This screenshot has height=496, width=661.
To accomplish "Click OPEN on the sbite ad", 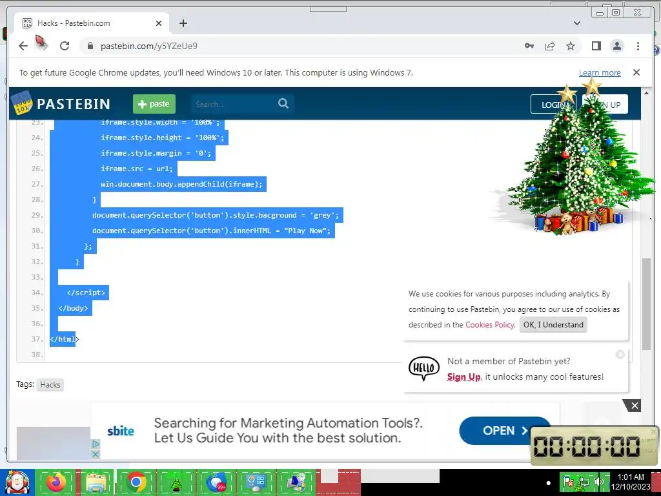I will tap(504, 431).
